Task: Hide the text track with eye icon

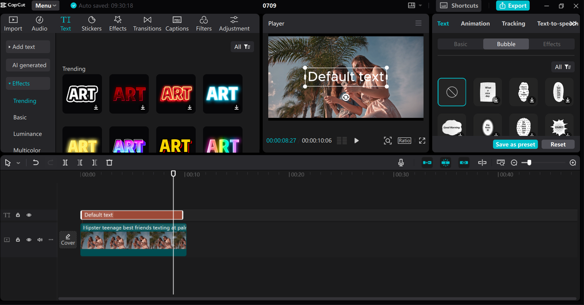Action: click(29, 215)
